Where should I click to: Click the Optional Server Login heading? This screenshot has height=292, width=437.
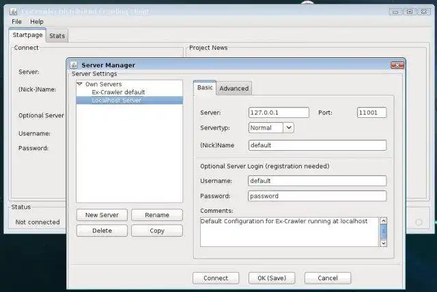pos(265,166)
